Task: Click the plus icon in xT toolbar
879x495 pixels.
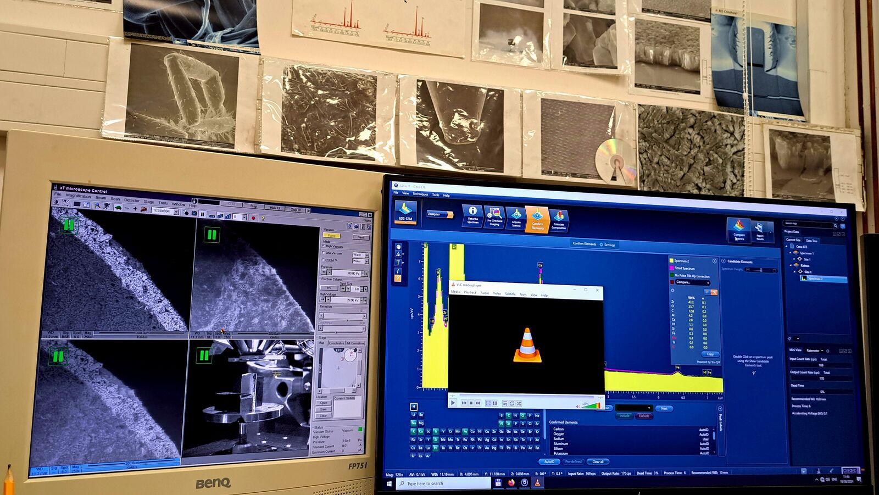Action: 135,209
